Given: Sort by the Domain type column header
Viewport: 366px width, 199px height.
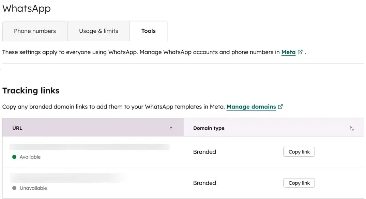Looking at the screenshot, I should pyautogui.click(x=274, y=128).
